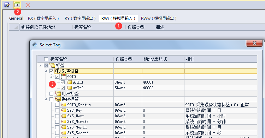Click the 系统标签 folder icon
The width and height of the screenshot is (265, 138).
[x=58, y=99]
